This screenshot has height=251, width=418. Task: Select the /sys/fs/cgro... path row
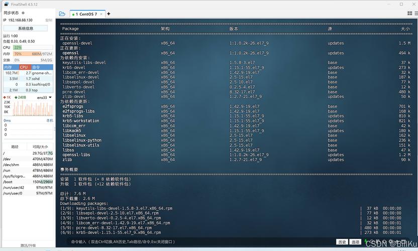pyautogui.click(x=28, y=176)
